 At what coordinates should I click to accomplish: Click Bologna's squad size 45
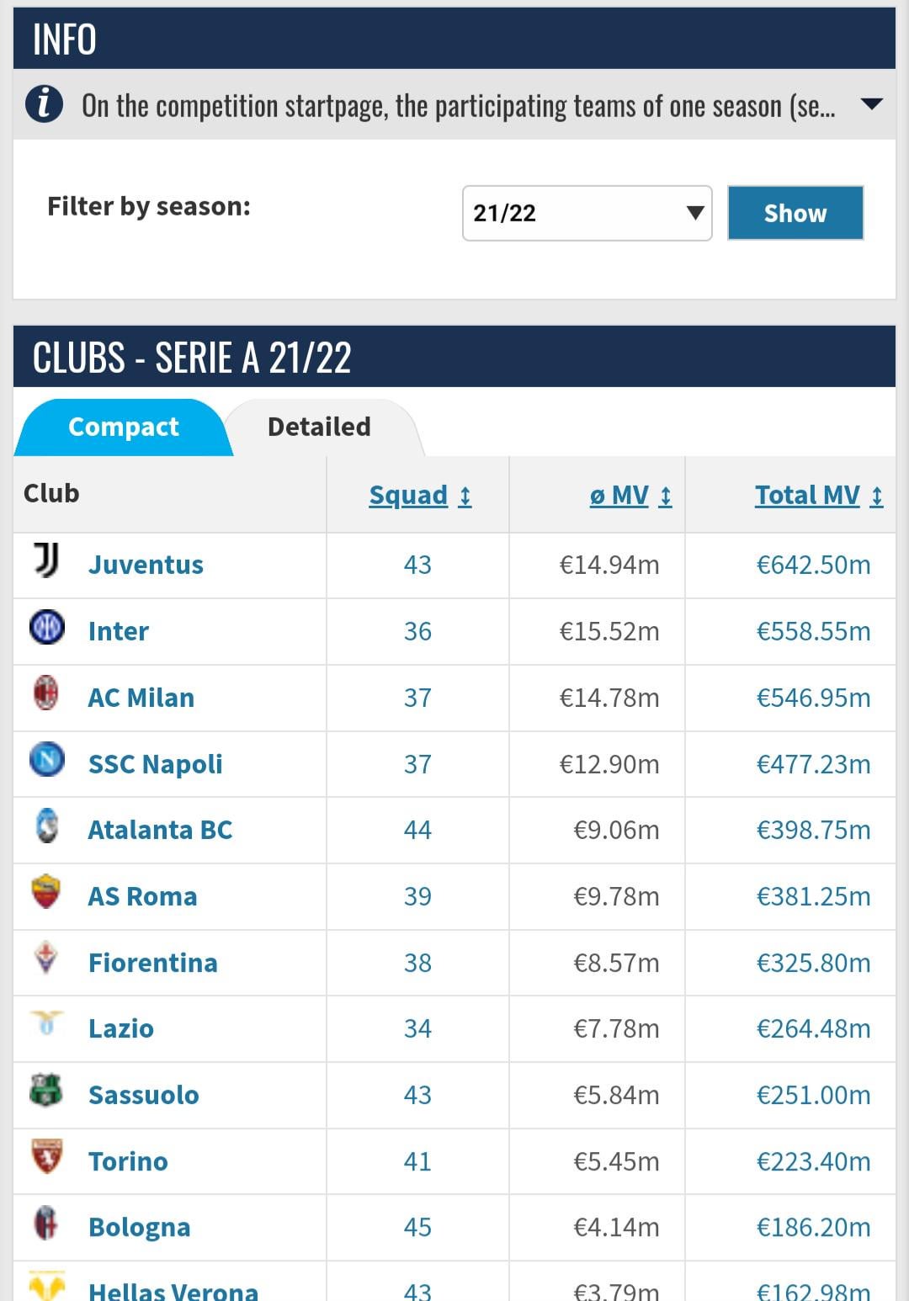coord(417,1227)
